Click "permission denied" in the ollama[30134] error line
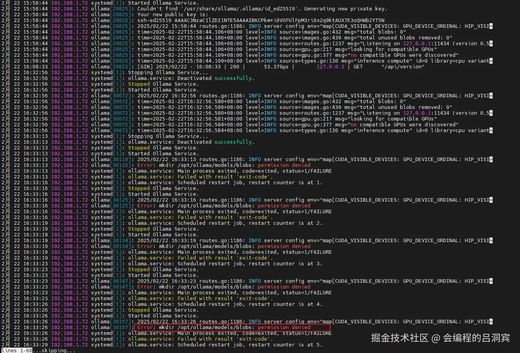The image size is (520, 353). (284, 246)
